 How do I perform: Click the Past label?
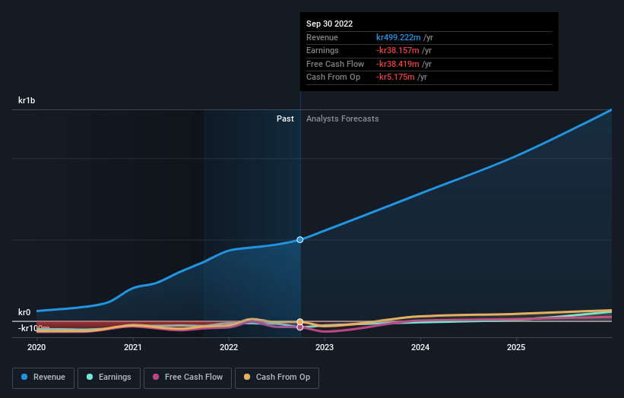tap(285, 119)
